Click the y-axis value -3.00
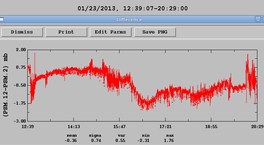Screen dimensions: 264x145 [x=20, y=121]
